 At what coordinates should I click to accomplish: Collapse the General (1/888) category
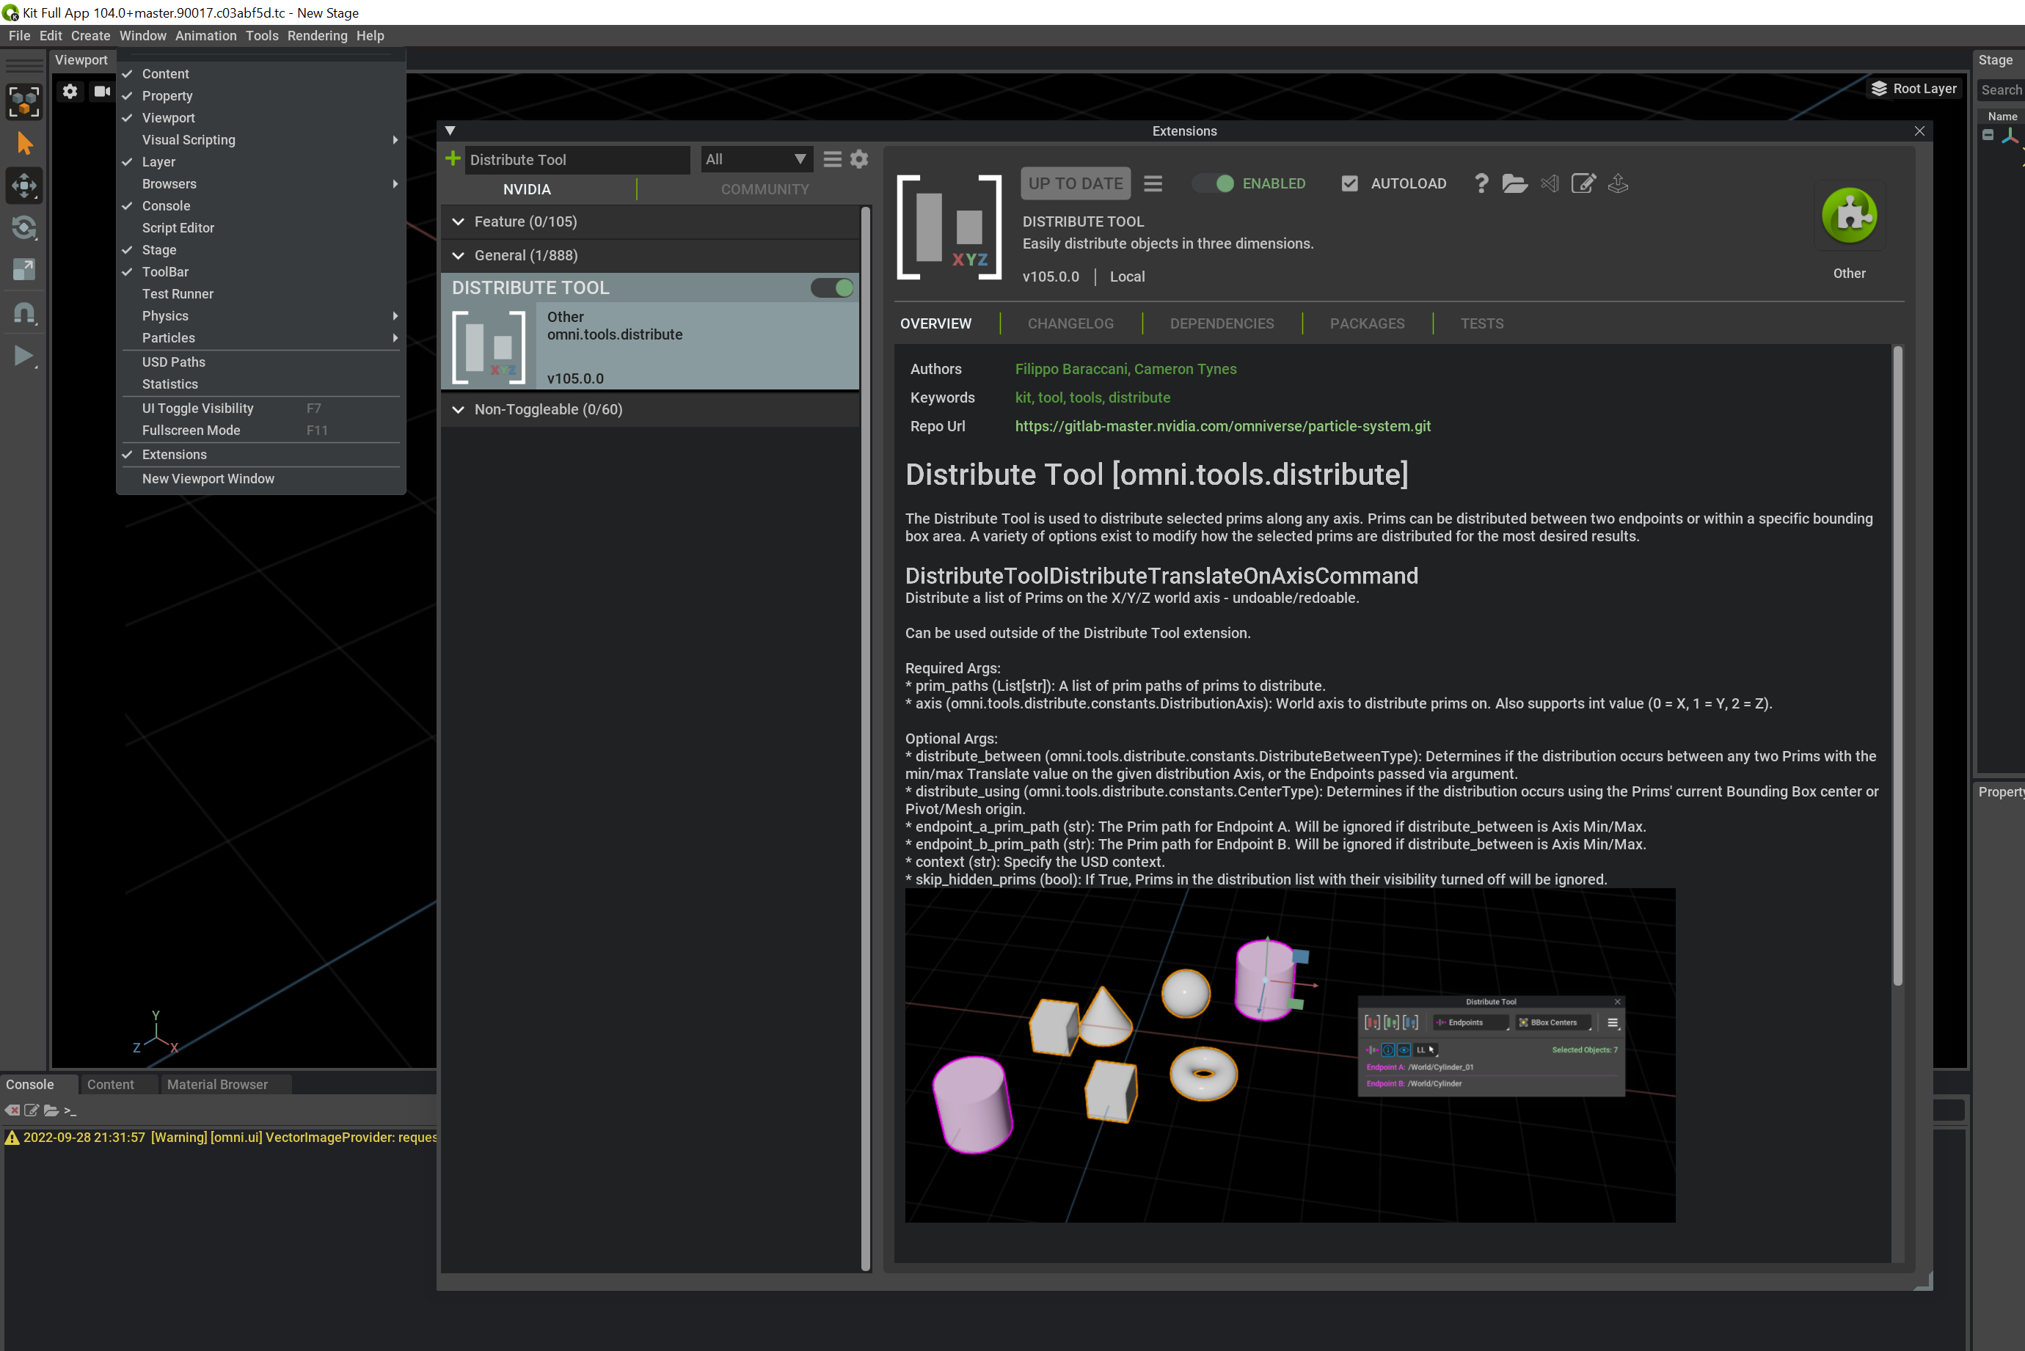pos(651,255)
